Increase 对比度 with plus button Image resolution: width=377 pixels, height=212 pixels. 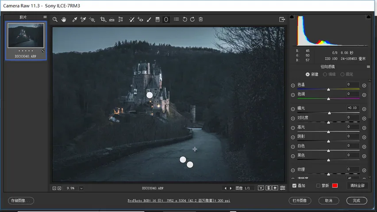pyautogui.click(x=364, y=118)
